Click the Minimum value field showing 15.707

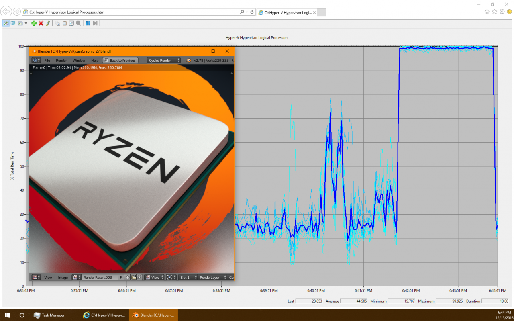coord(401,301)
